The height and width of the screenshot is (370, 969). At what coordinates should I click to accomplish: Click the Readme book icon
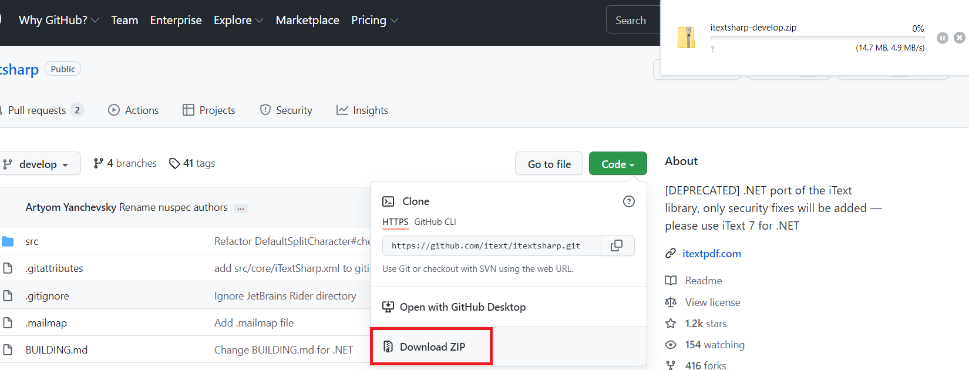pyautogui.click(x=671, y=280)
